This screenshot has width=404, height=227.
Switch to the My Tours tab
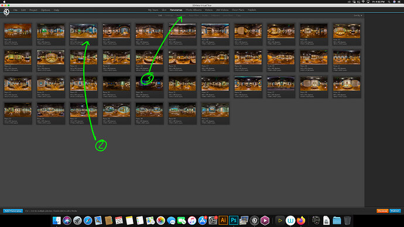coord(153,10)
